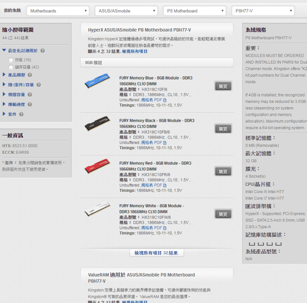Viewport: 307px width, 303px height.
Task: Open the P8H77-V model dropdown
Action: 263,11
